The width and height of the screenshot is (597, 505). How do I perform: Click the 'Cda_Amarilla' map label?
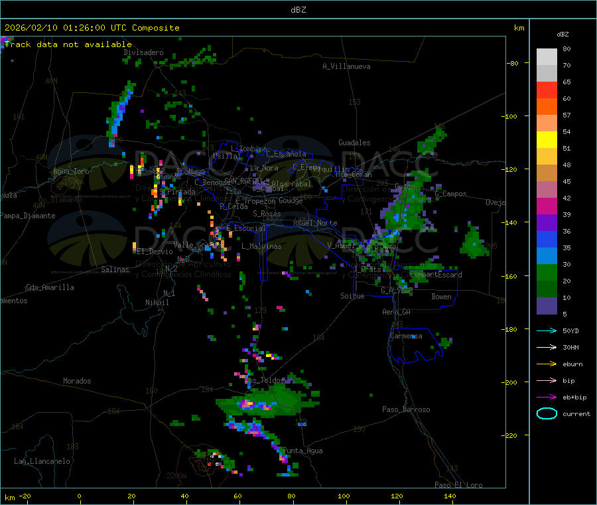[x=50, y=287]
